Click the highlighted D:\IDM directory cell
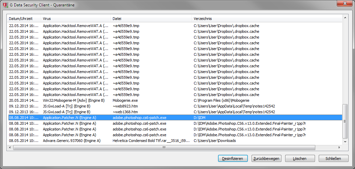This screenshot has height=169, width=355. coord(199,118)
